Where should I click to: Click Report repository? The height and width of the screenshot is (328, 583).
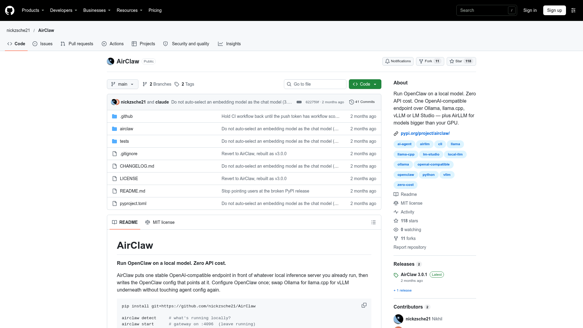click(x=410, y=247)
